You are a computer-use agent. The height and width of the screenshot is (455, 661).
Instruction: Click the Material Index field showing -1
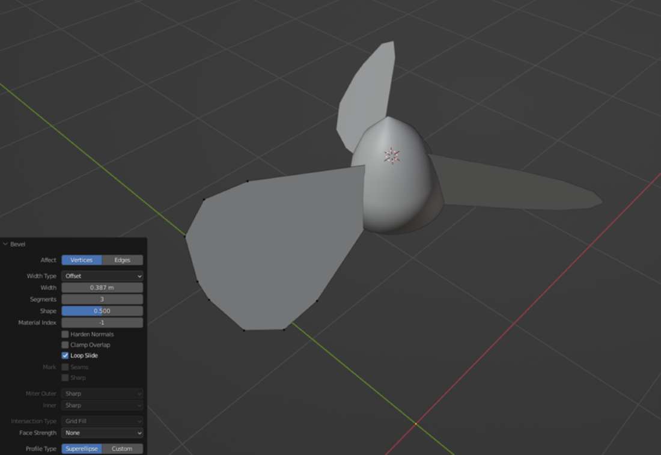coord(102,323)
